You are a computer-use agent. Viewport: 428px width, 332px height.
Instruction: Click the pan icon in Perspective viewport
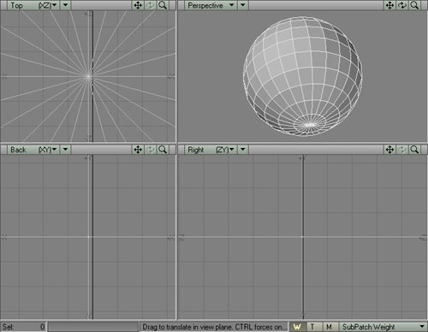click(x=389, y=5)
